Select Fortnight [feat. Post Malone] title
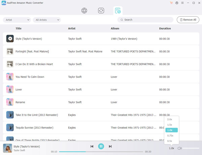Viewport: 202px width, 155px height. click(x=32, y=51)
